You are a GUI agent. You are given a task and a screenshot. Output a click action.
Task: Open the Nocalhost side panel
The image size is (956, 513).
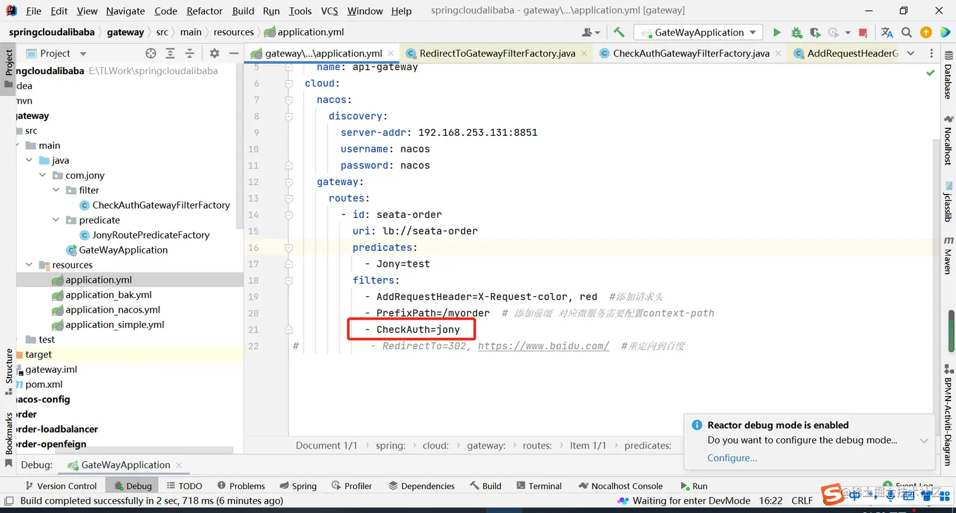pyautogui.click(x=948, y=140)
